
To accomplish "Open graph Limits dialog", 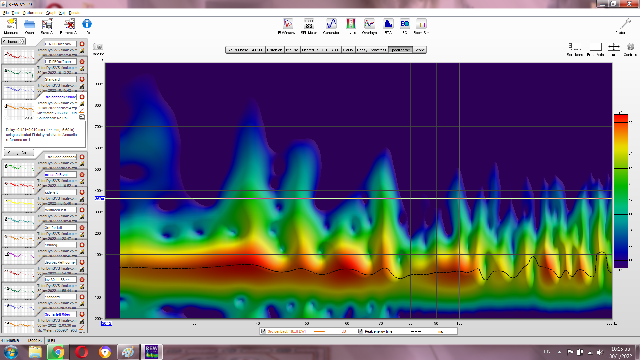I will pos(614,49).
